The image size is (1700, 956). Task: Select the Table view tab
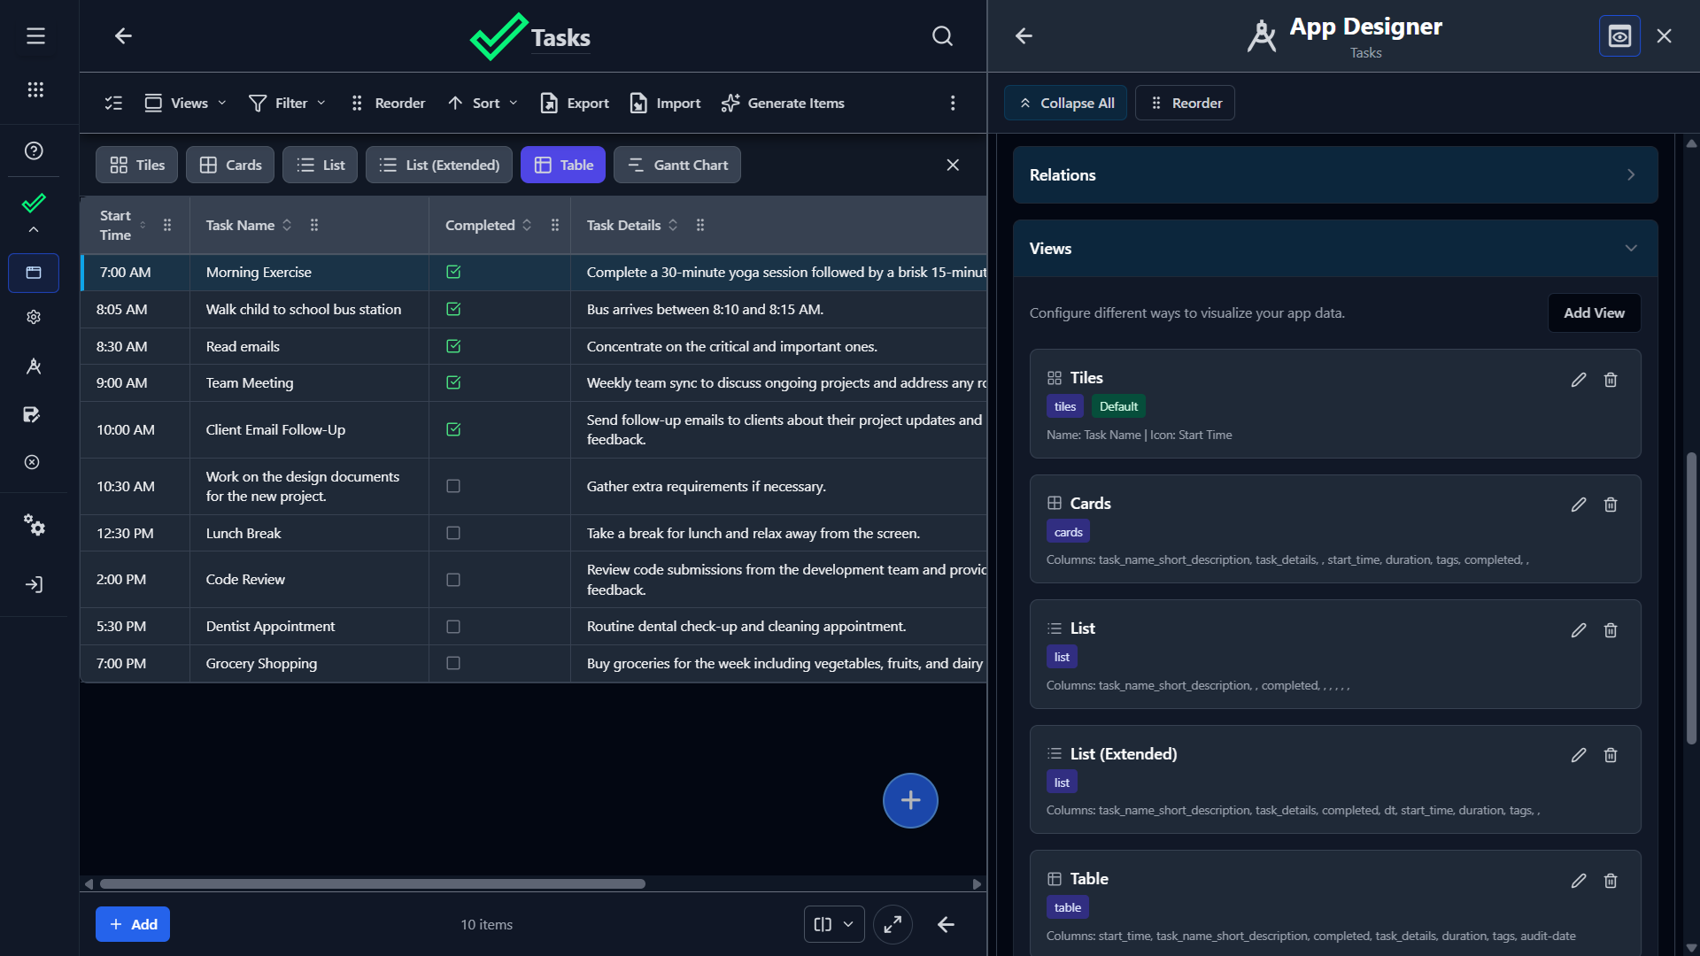pyautogui.click(x=563, y=165)
